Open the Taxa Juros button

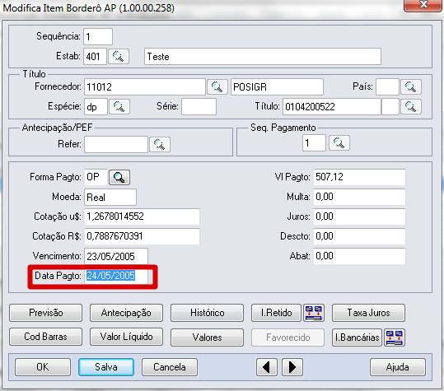(x=368, y=313)
